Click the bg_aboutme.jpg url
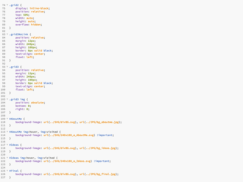Viewport: 243px width, 182px height. pyautogui.click(x=100, y=122)
